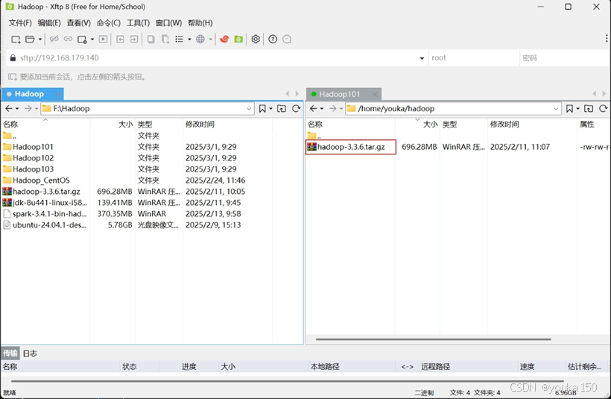Click the Copy toolbar icon

point(151,39)
